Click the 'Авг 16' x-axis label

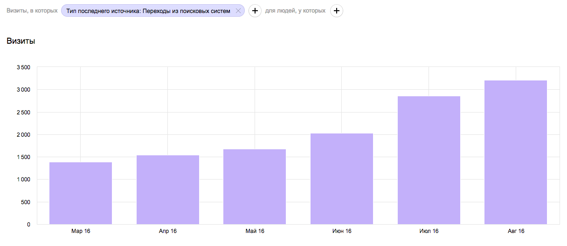coord(516,231)
